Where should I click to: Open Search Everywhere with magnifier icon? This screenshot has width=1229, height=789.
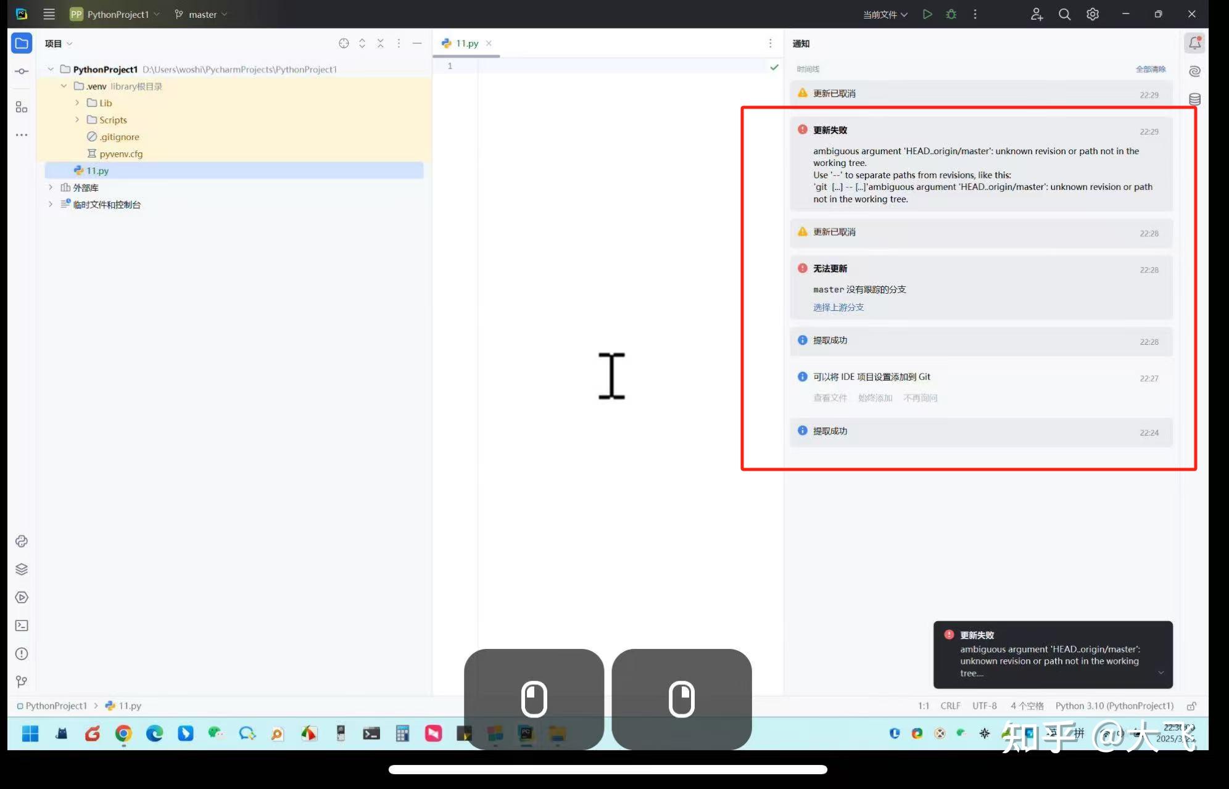click(x=1064, y=14)
